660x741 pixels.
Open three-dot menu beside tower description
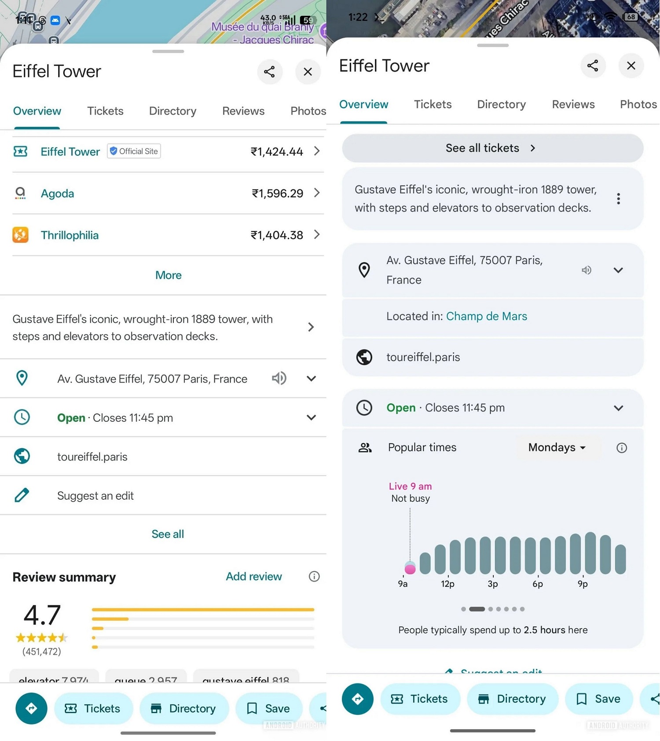coord(618,199)
